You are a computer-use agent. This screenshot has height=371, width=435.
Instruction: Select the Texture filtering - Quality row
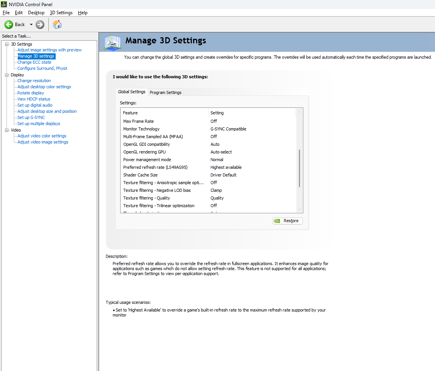[208, 198]
